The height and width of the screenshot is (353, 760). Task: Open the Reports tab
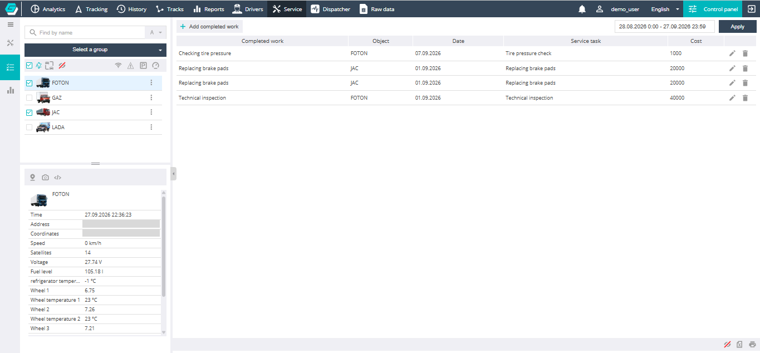click(209, 9)
